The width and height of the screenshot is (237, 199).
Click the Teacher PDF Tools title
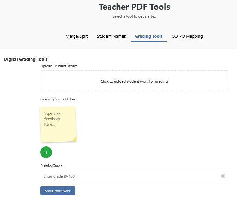click(x=134, y=7)
